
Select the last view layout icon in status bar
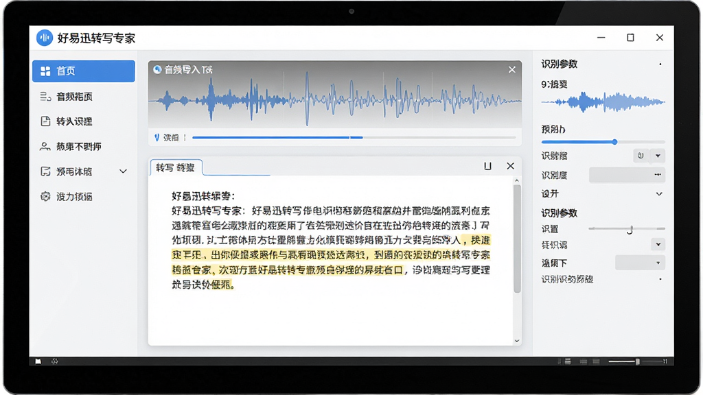(596, 361)
